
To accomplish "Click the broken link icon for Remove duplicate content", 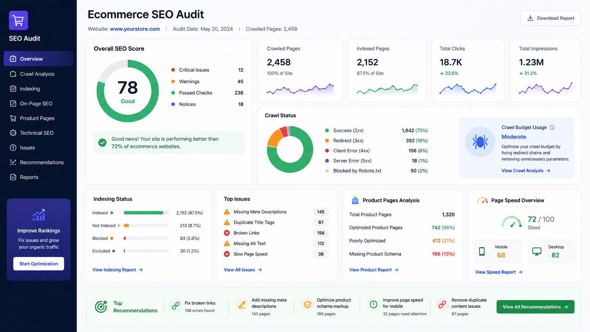I will tap(442, 304).
